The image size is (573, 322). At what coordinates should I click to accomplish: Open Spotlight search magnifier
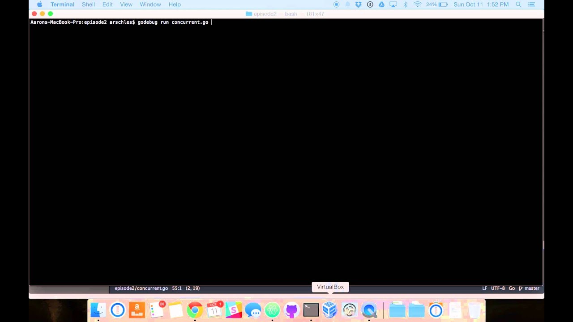click(x=518, y=4)
